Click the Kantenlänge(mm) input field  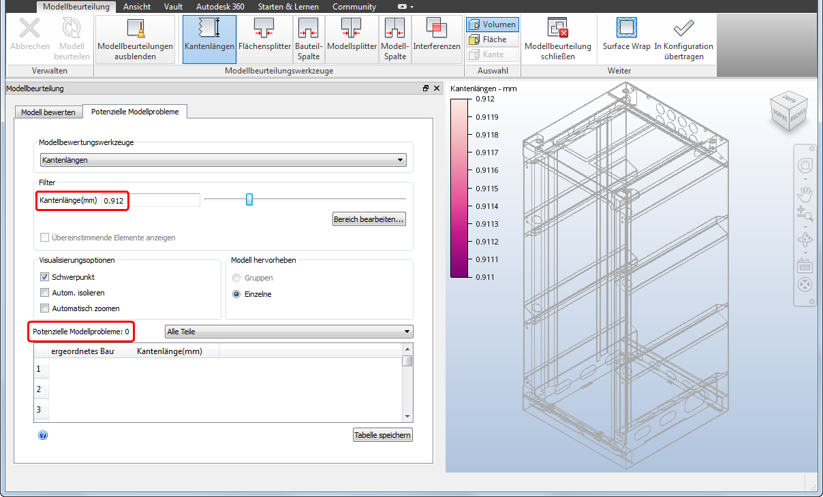pos(151,200)
